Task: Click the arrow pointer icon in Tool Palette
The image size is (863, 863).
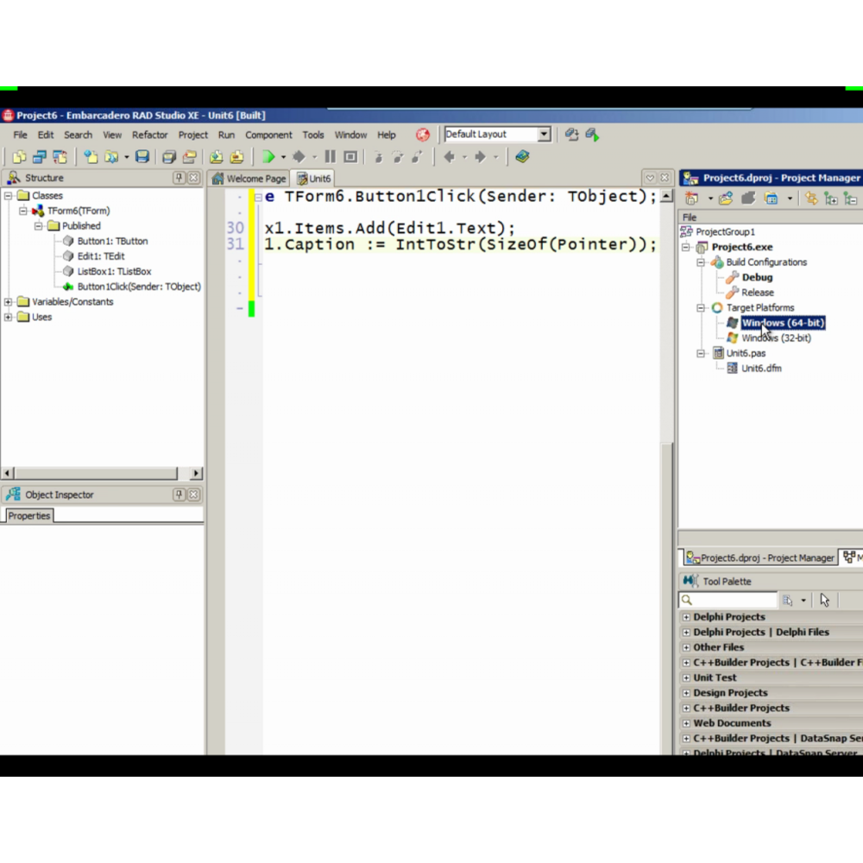Action: click(824, 600)
